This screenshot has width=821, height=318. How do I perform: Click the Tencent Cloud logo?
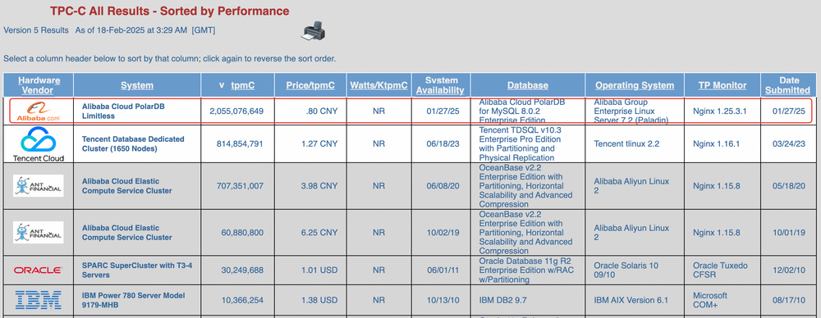[x=39, y=143]
